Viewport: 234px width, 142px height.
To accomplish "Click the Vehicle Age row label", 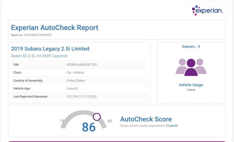I will (x=22, y=88).
